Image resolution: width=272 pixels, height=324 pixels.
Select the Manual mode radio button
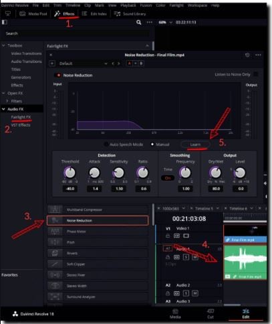point(152,145)
